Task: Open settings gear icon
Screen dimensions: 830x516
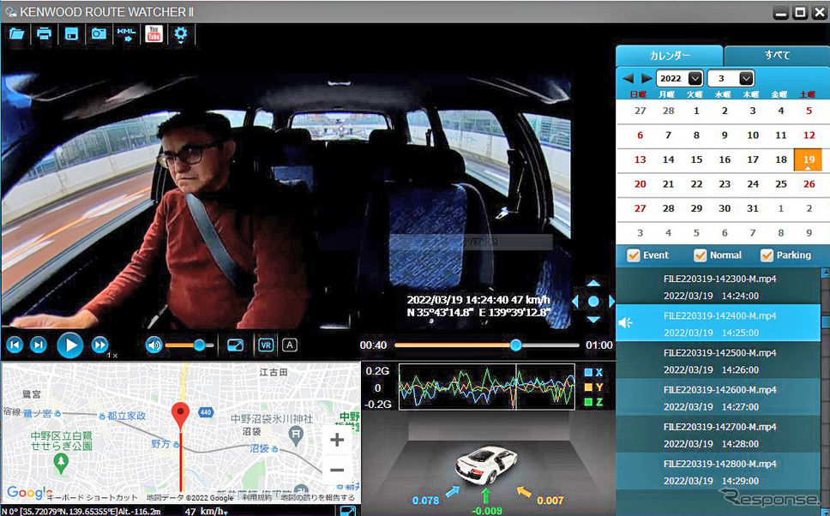Action: pos(181,34)
